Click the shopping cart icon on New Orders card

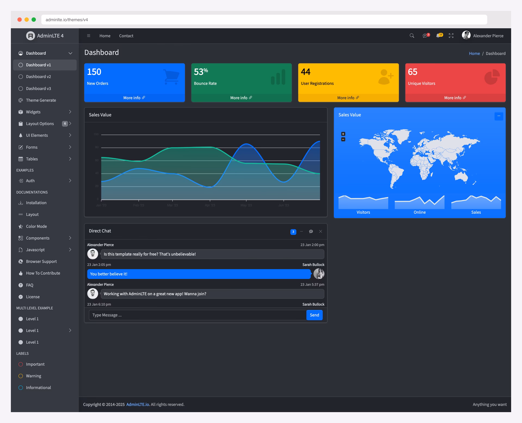[171, 77]
